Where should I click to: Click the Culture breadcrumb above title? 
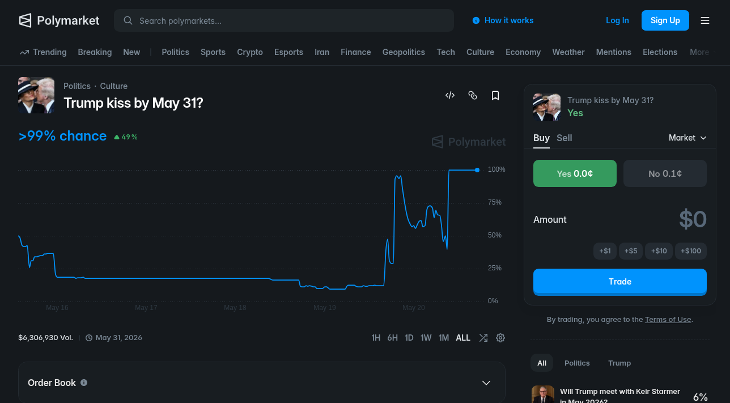tap(114, 86)
